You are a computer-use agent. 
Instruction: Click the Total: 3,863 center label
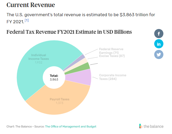(54, 78)
